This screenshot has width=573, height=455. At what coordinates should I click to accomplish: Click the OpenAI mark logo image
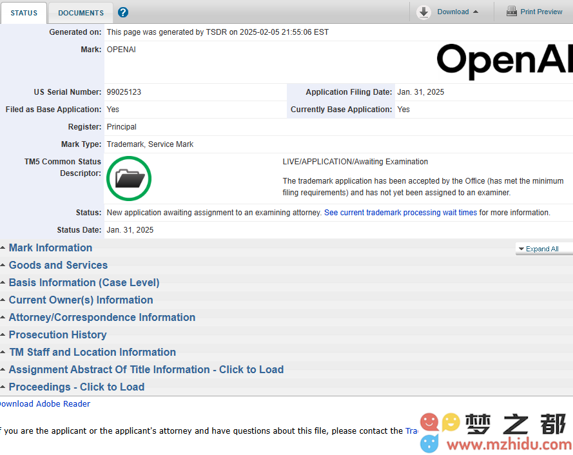(504, 61)
